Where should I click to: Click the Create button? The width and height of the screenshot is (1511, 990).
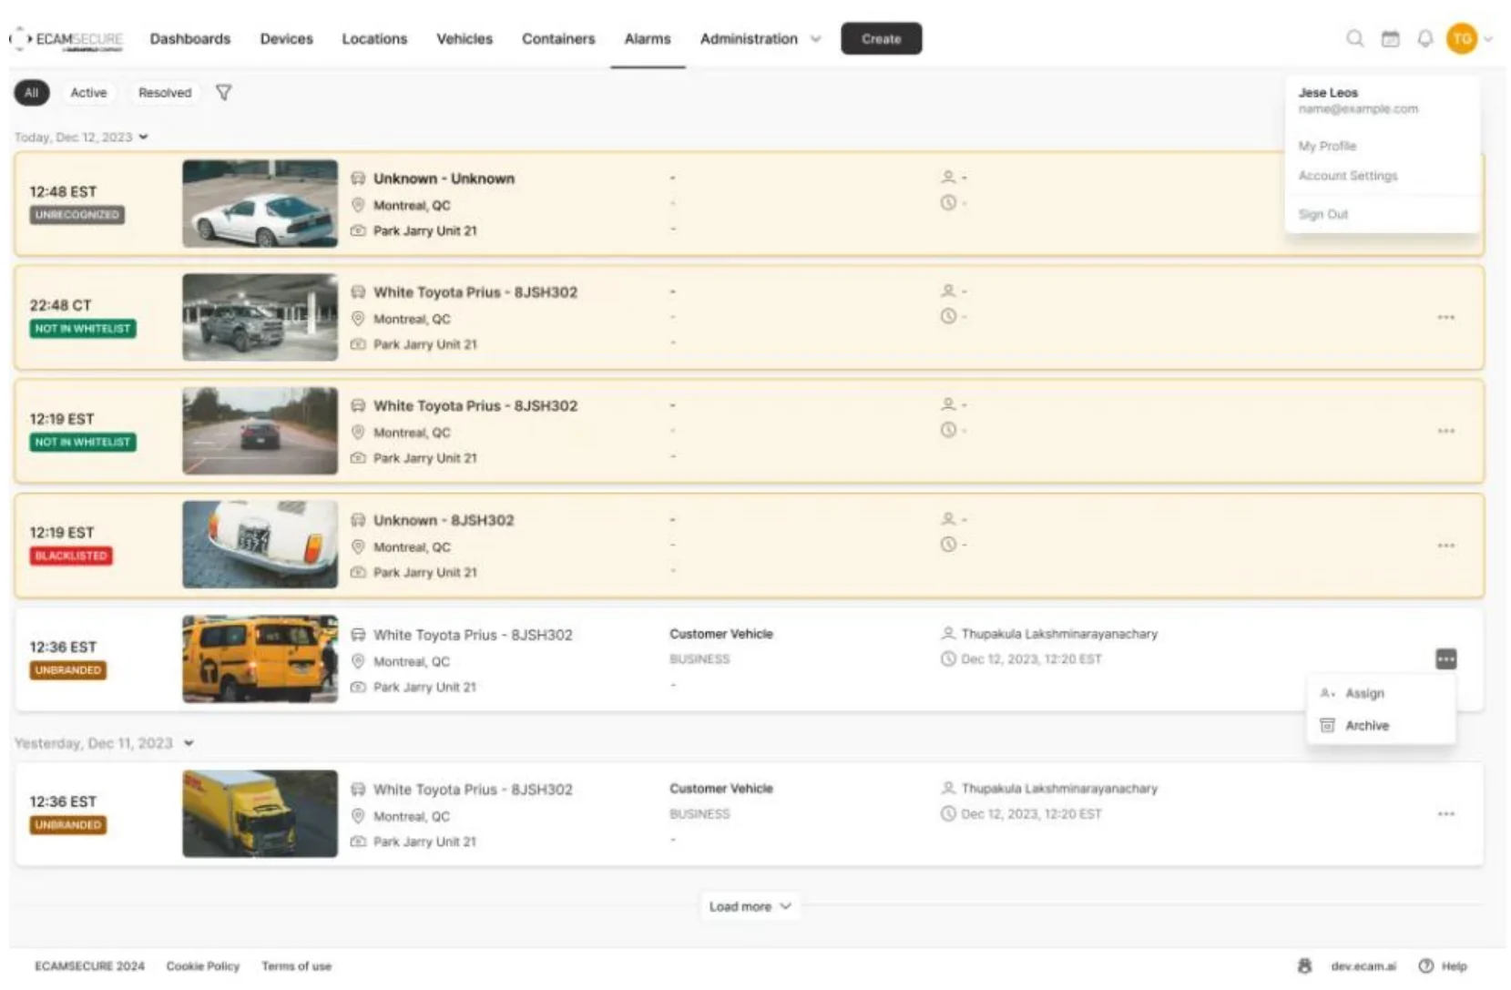(x=881, y=38)
